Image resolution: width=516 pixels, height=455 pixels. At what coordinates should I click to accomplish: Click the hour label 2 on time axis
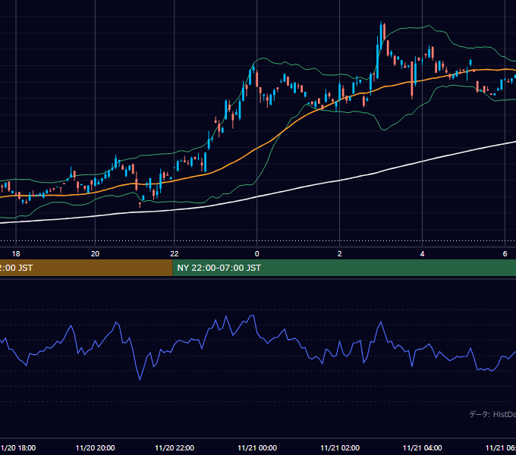(x=340, y=254)
